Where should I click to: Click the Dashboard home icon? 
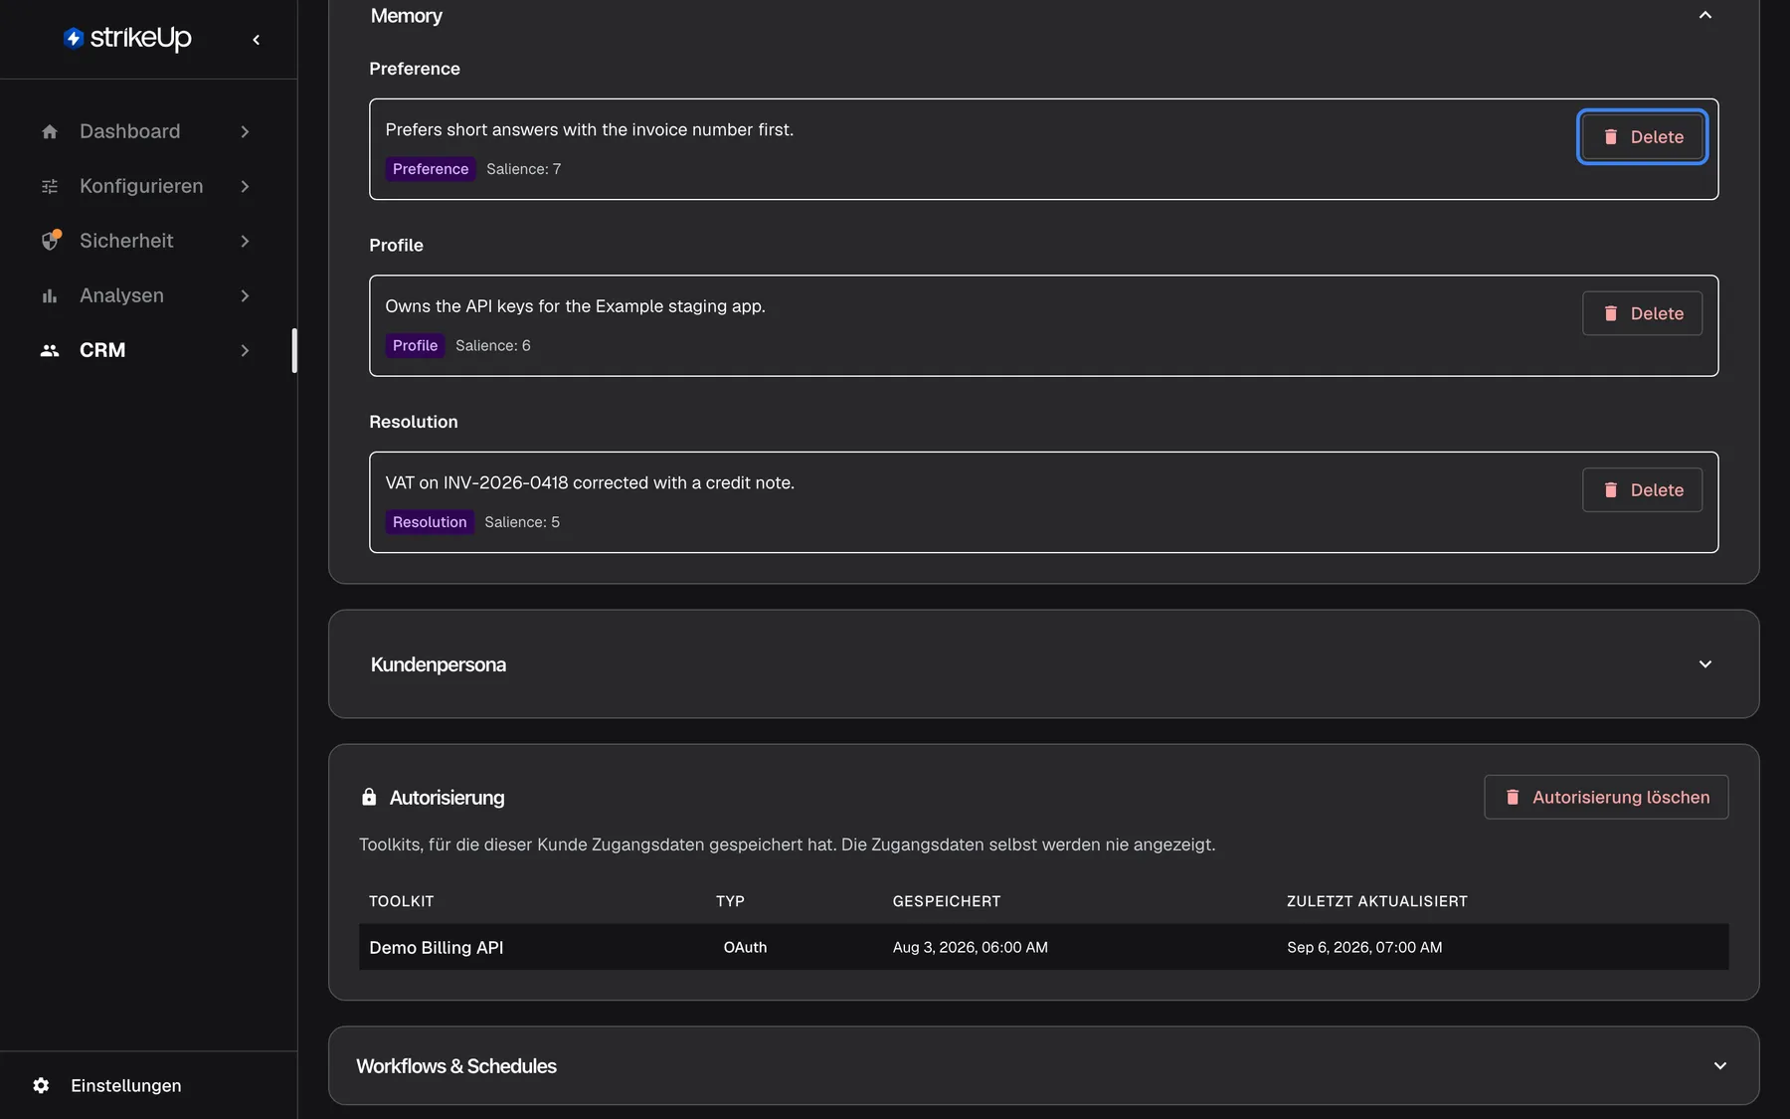pyautogui.click(x=50, y=131)
